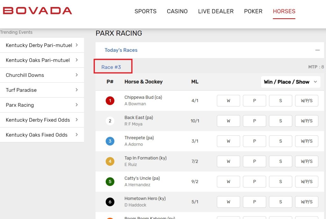Click white number 2 saddle badge
326x219 pixels.
pyautogui.click(x=110, y=121)
